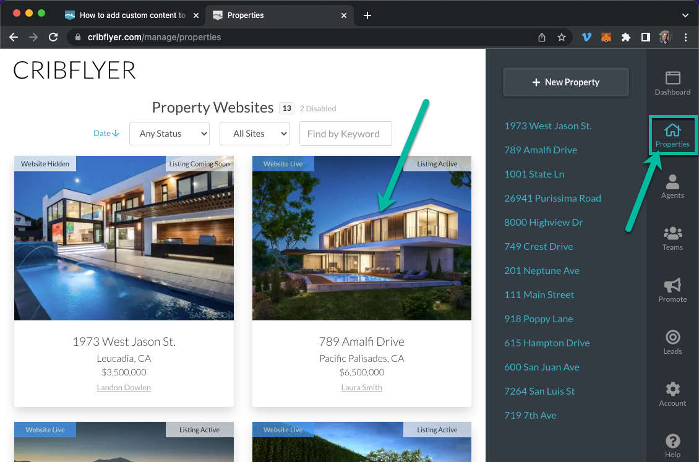Image resolution: width=699 pixels, height=462 pixels.
Task: Open 1001 State Ln property
Action: tap(534, 174)
